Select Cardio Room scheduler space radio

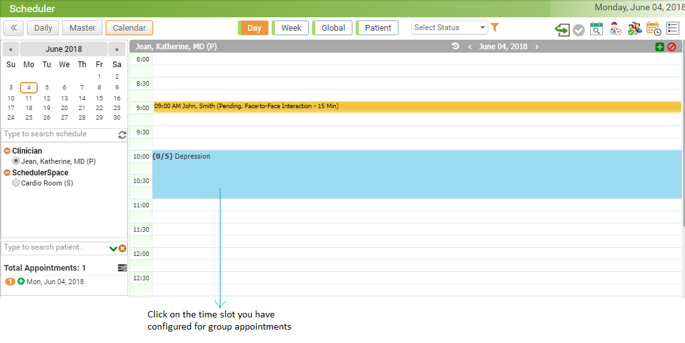[x=16, y=183]
